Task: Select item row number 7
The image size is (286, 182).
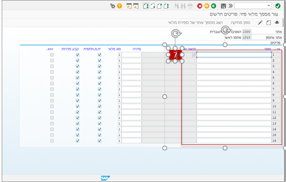Action: click(276, 89)
